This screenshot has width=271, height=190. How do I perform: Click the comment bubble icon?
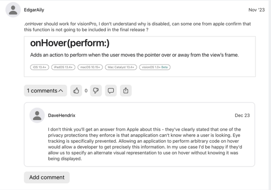[x=111, y=91]
